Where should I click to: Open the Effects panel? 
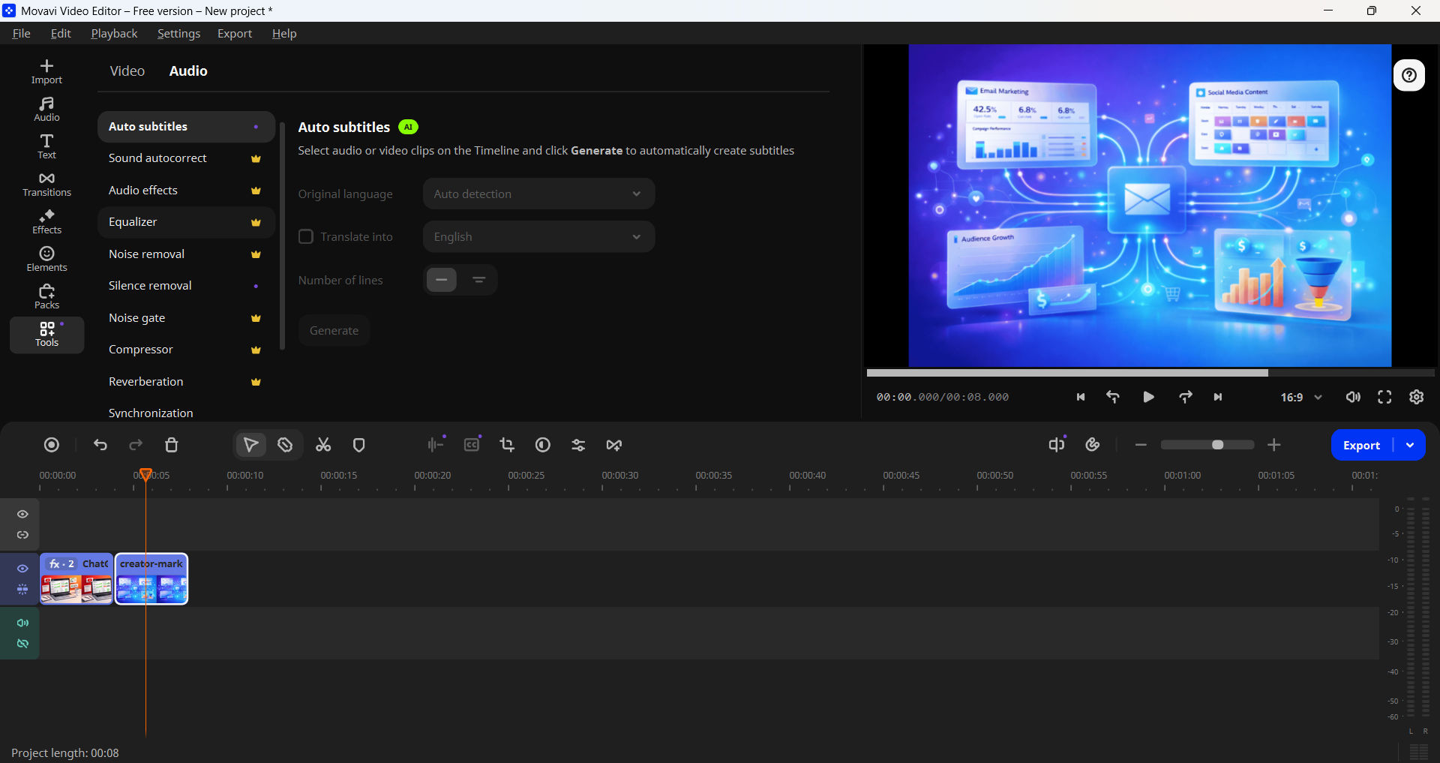tap(46, 222)
